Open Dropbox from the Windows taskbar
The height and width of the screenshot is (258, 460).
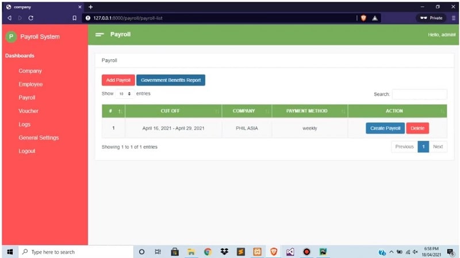pos(224,252)
